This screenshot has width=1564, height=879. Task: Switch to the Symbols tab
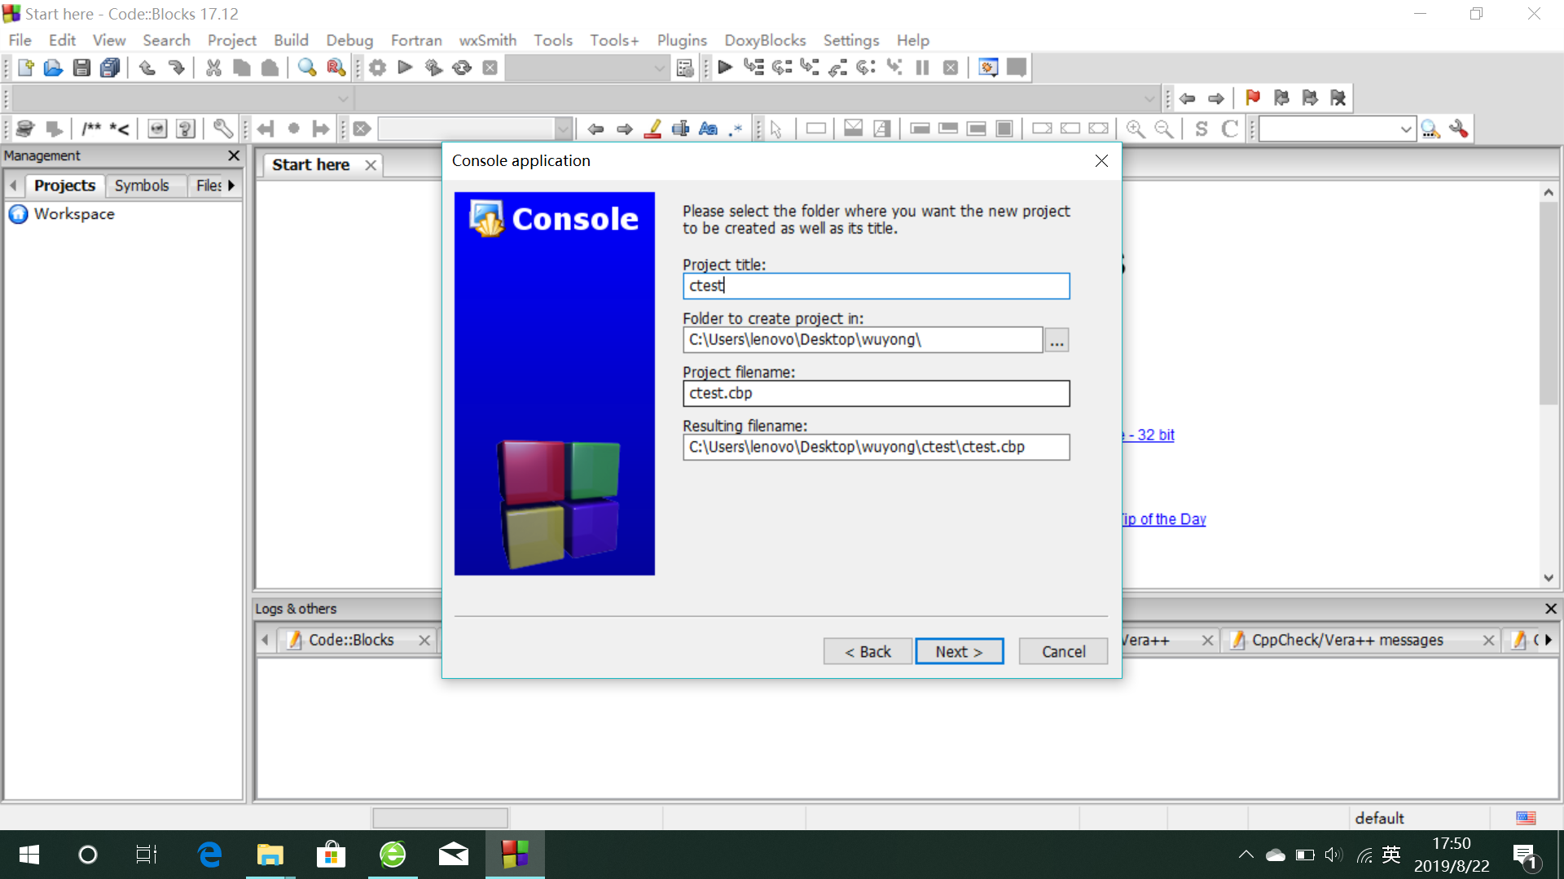[142, 186]
